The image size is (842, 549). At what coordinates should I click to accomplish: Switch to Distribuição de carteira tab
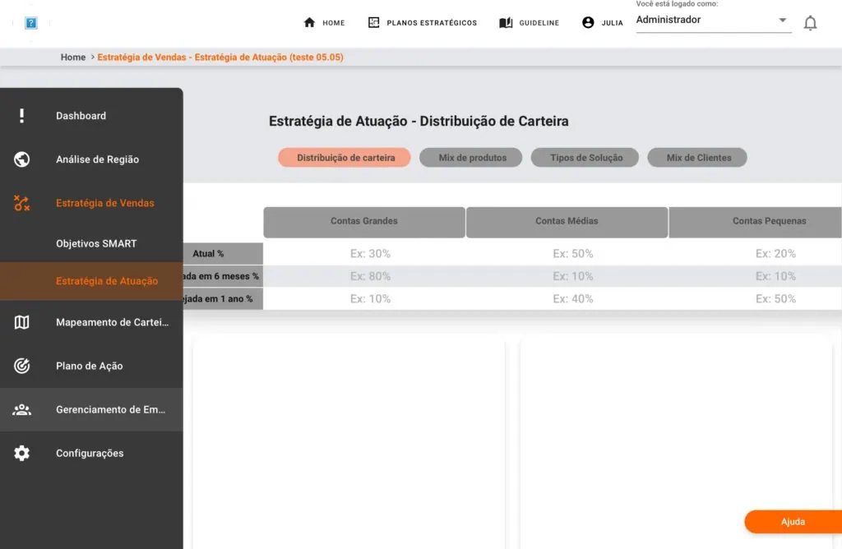pos(345,158)
